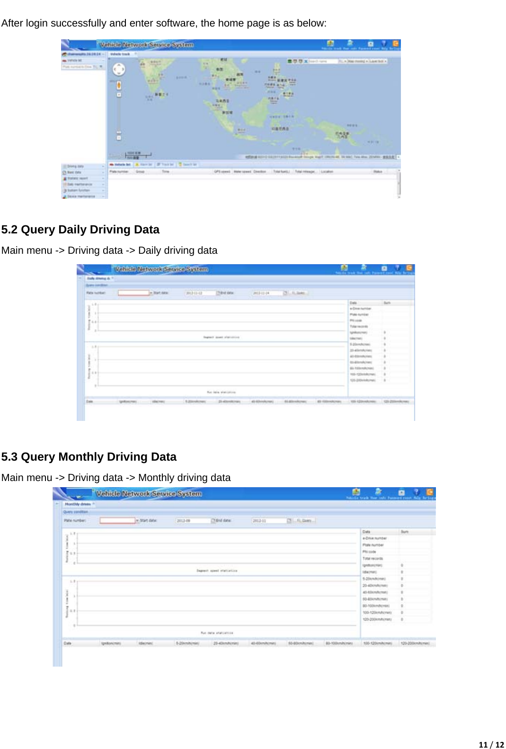Click Start date field in Daily driving screenshot

200,293
